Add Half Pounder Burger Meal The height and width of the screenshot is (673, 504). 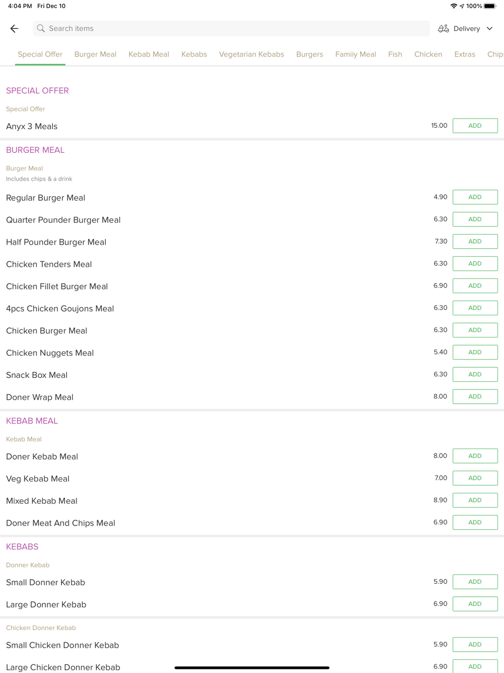click(475, 242)
